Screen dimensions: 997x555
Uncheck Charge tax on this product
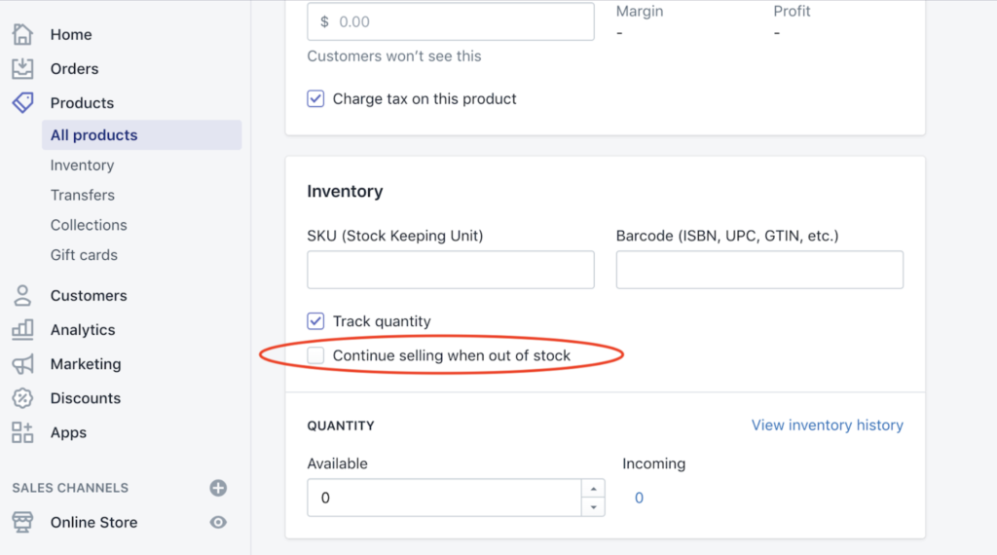315,98
